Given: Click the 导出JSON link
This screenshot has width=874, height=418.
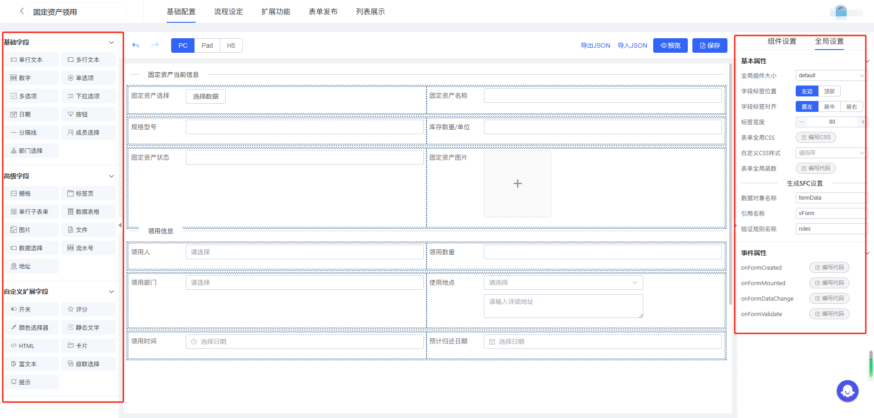Looking at the screenshot, I should click(595, 45).
